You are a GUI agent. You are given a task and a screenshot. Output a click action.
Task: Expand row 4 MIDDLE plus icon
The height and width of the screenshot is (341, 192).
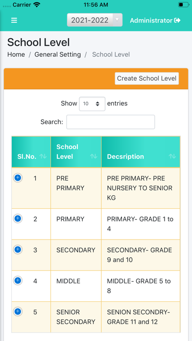[18, 281]
